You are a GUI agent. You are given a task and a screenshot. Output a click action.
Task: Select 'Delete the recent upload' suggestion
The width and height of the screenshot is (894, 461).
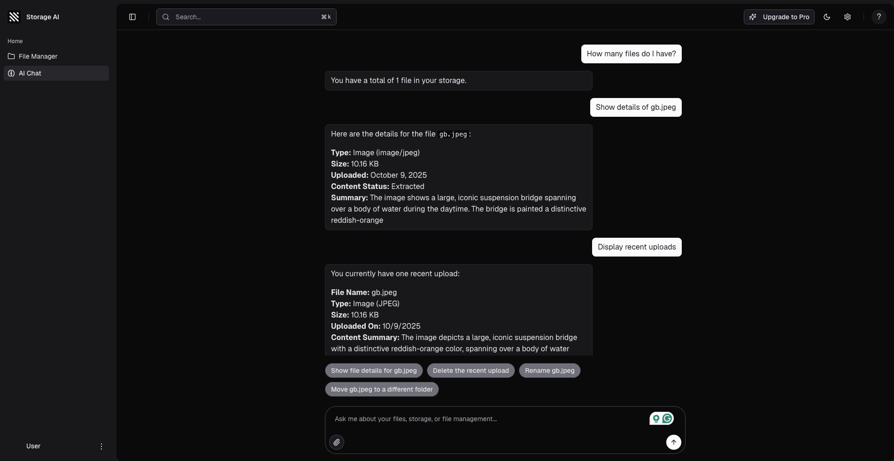point(470,370)
